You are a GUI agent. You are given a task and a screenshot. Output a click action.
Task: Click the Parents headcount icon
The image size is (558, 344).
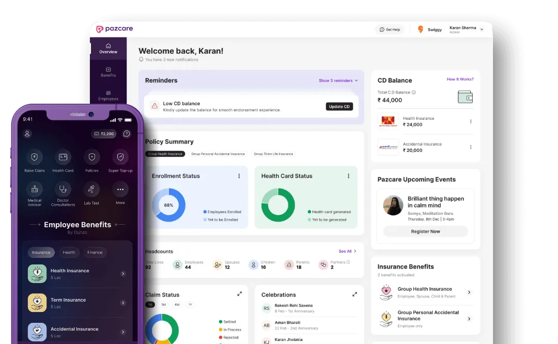pyautogui.click(x=289, y=264)
